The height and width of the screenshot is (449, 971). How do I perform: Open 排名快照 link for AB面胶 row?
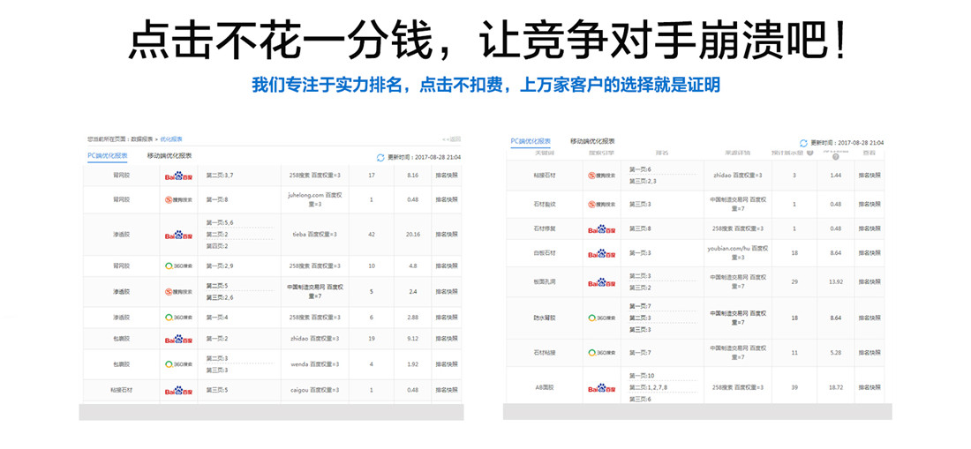(x=869, y=387)
